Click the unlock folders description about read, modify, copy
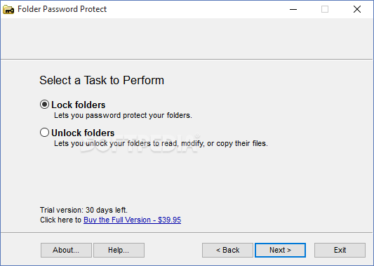374x266 pixels. [161, 143]
